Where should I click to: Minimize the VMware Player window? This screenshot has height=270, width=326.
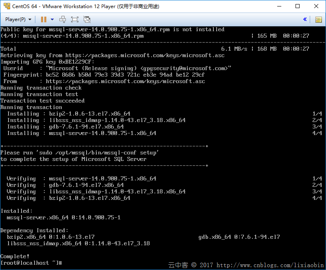tap(278, 6)
